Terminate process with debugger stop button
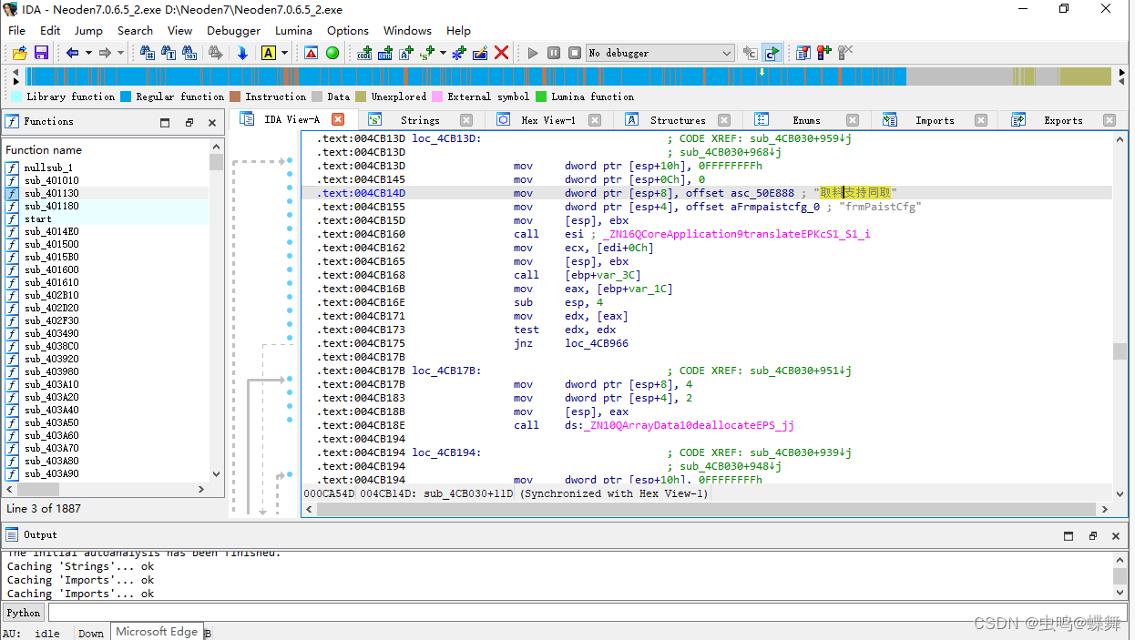Screen dimensions: 1135x640 pyautogui.click(x=575, y=53)
